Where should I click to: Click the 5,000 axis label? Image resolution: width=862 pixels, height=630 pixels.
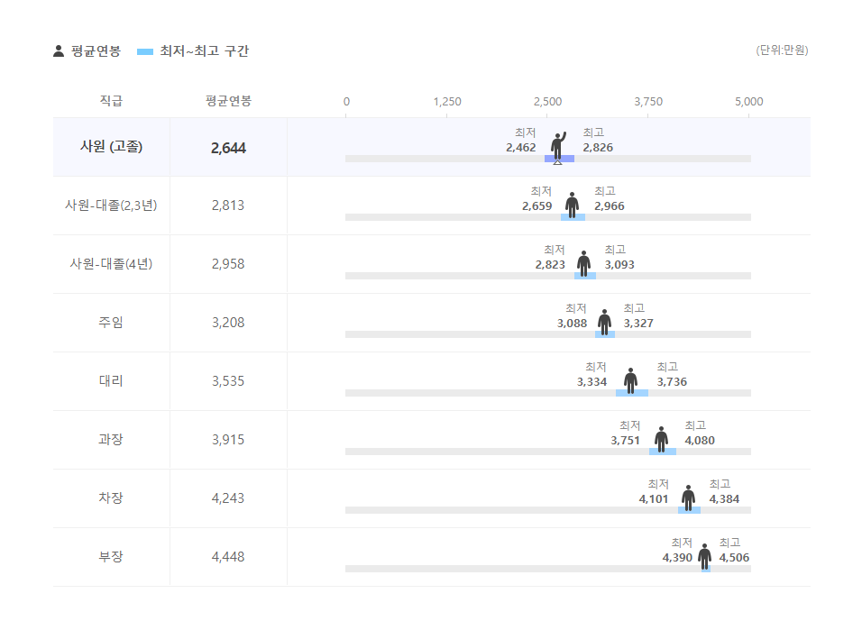coord(748,102)
